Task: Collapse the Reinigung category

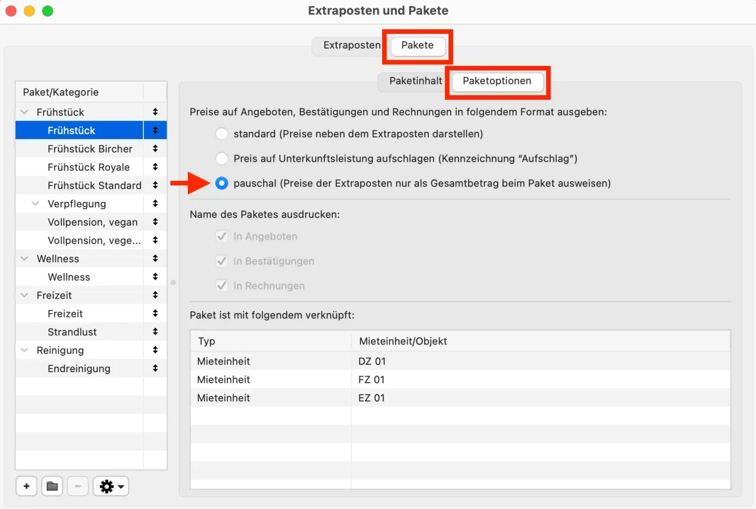Action: 25,350
